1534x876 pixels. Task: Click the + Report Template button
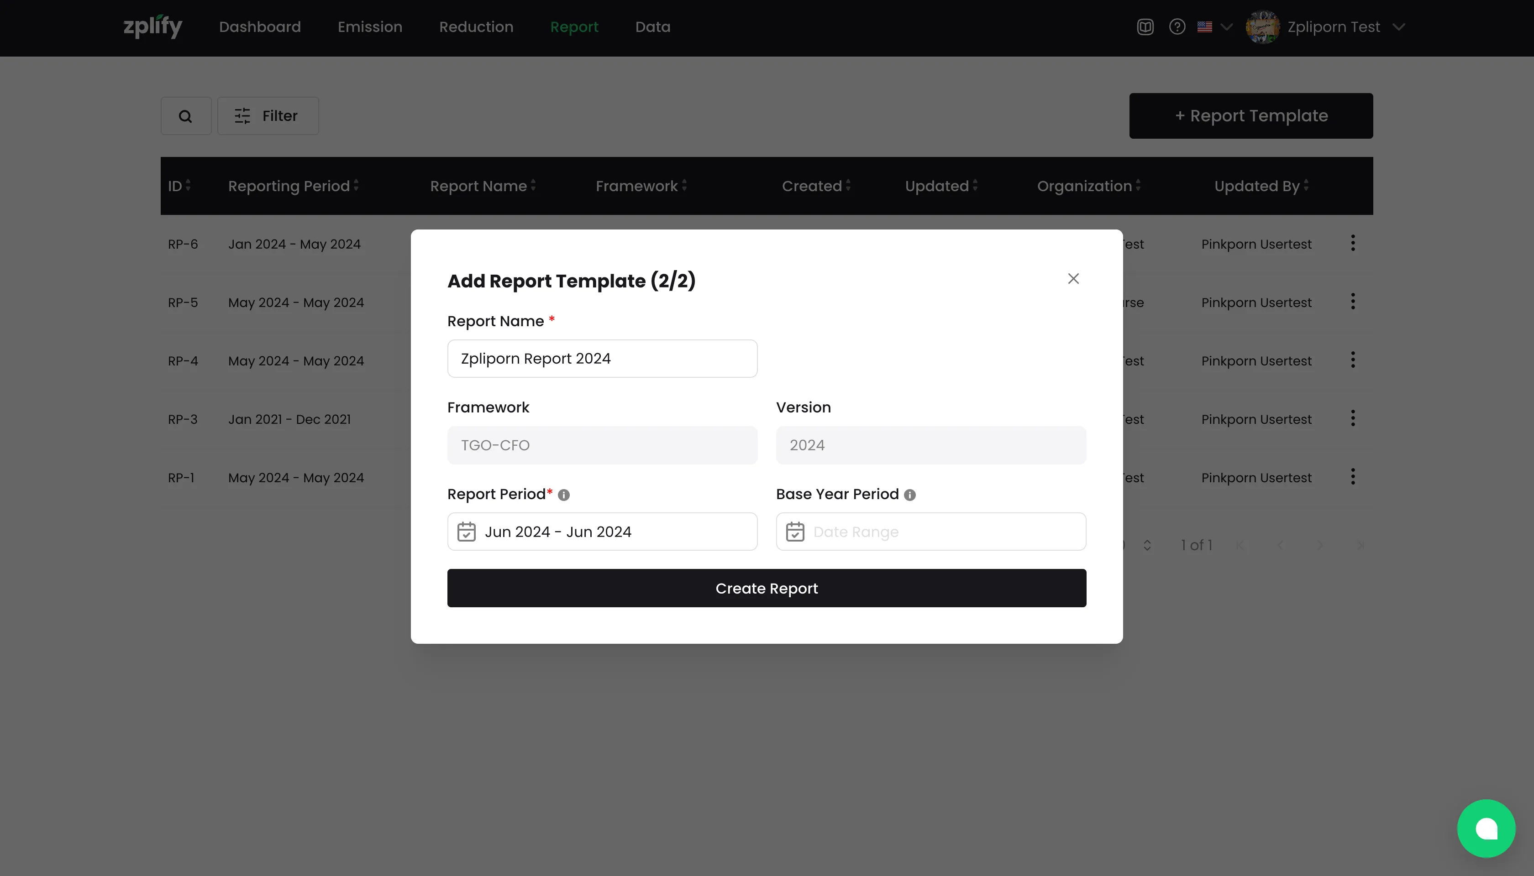point(1250,115)
